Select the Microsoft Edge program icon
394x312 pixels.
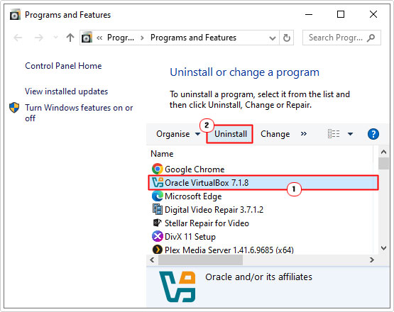pos(158,196)
